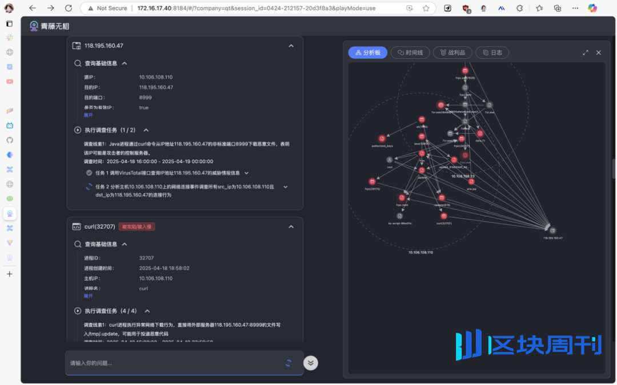Select the frpc.toml node near ks-script
Screen dimensions: 617x385
pyautogui.click(x=402, y=197)
